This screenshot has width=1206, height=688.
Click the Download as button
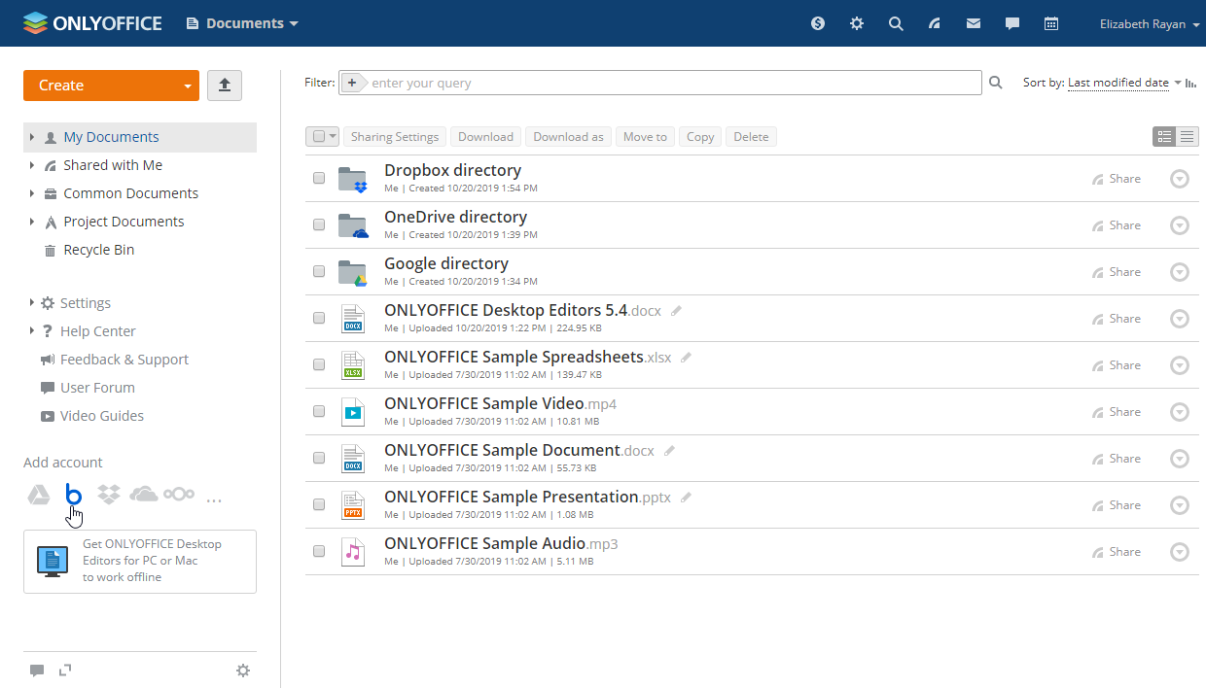click(x=568, y=137)
